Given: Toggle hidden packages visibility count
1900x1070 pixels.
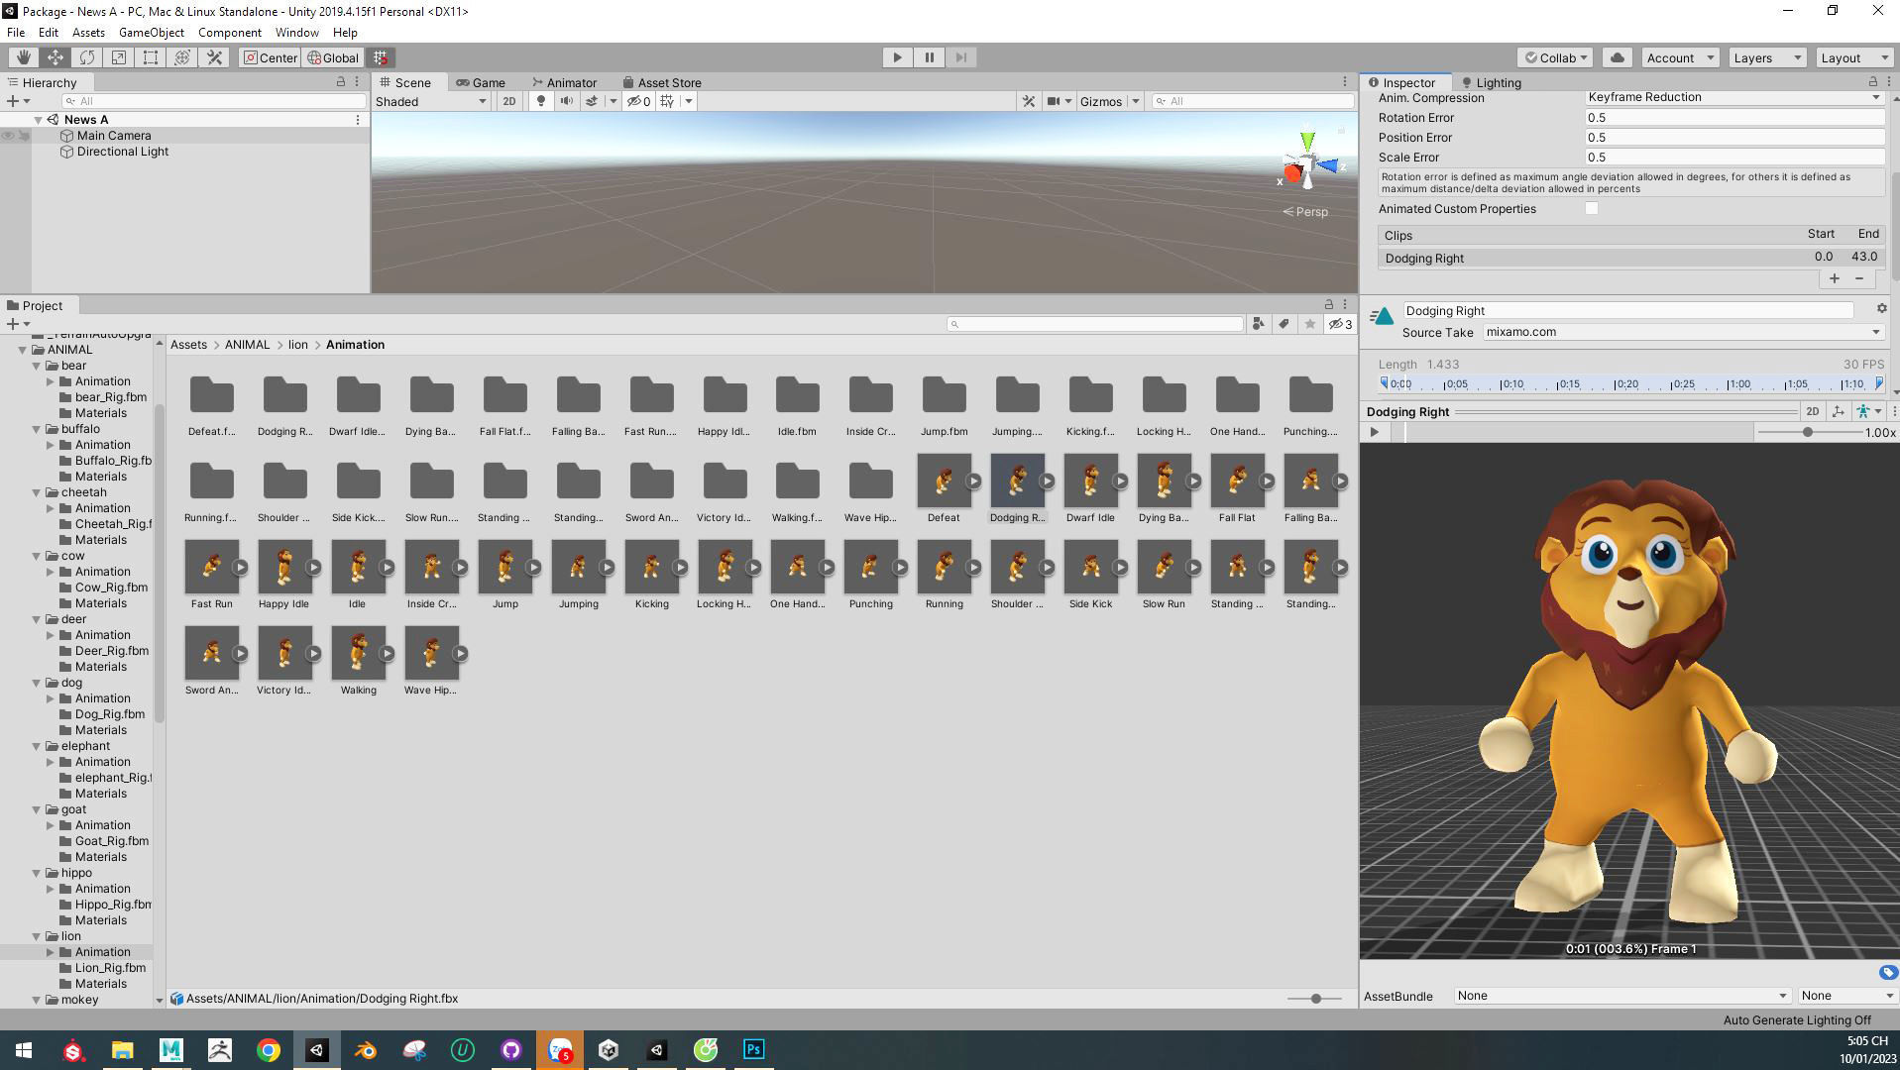Looking at the screenshot, I should coord(1340,324).
